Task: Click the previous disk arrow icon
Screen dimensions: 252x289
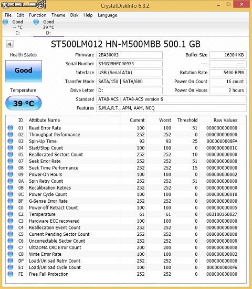Action: tap(9, 44)
